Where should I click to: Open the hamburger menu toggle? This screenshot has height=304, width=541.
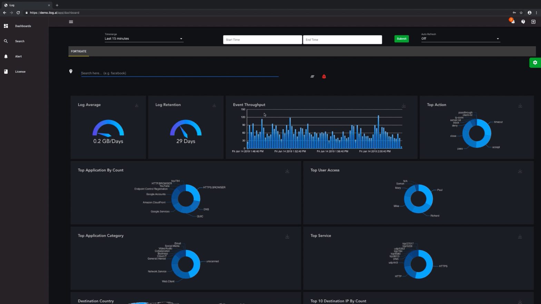point(71,22)
